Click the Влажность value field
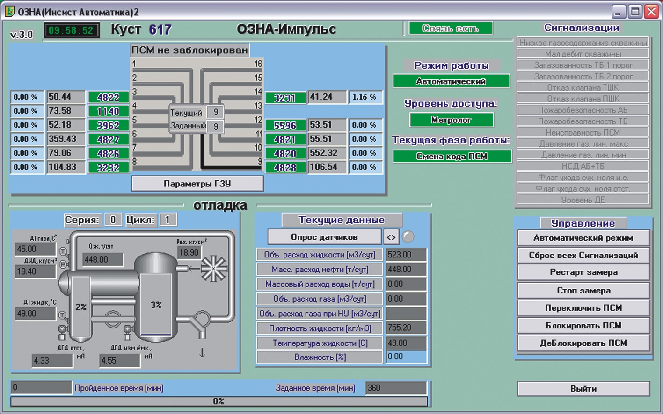 pyautogui.click(x=406, y=357)
